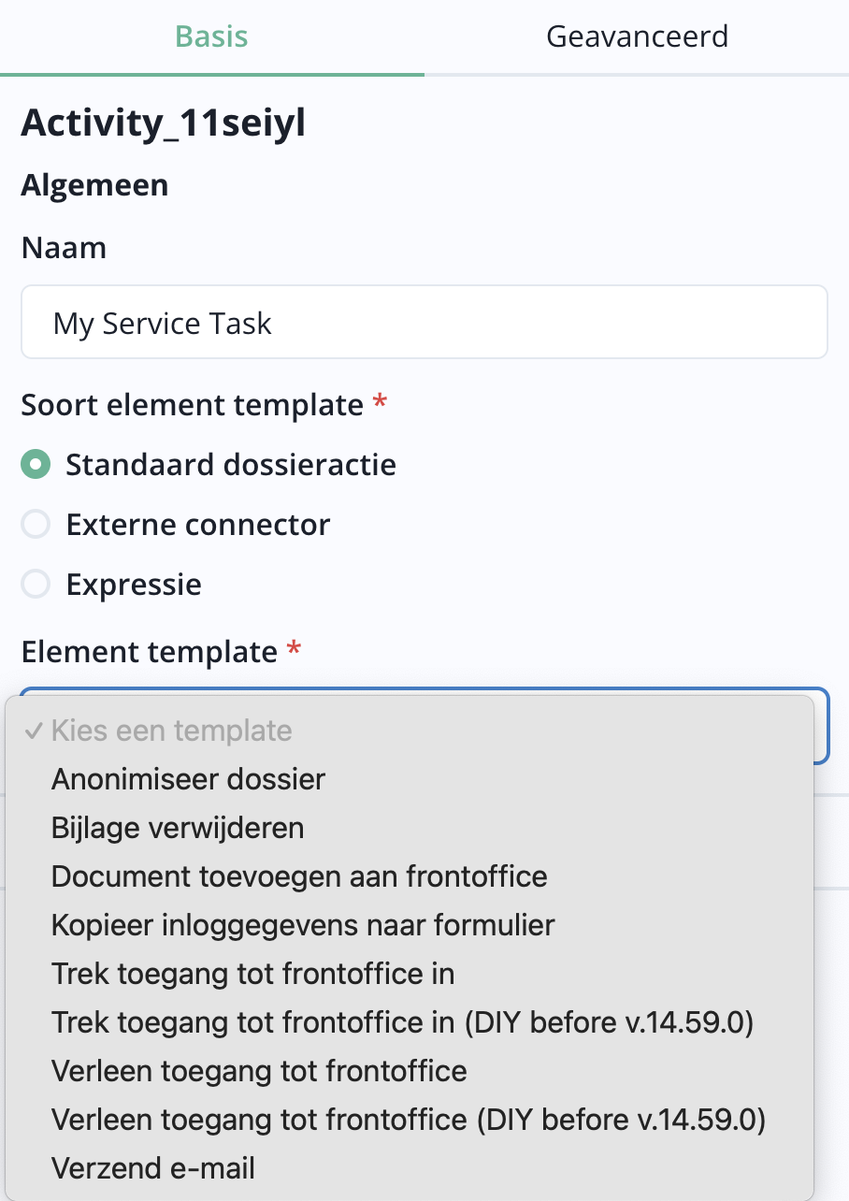This screenshot has width=849, height=1201.
Task: Click the Naam input containing My Service Task
Action: 424,322
